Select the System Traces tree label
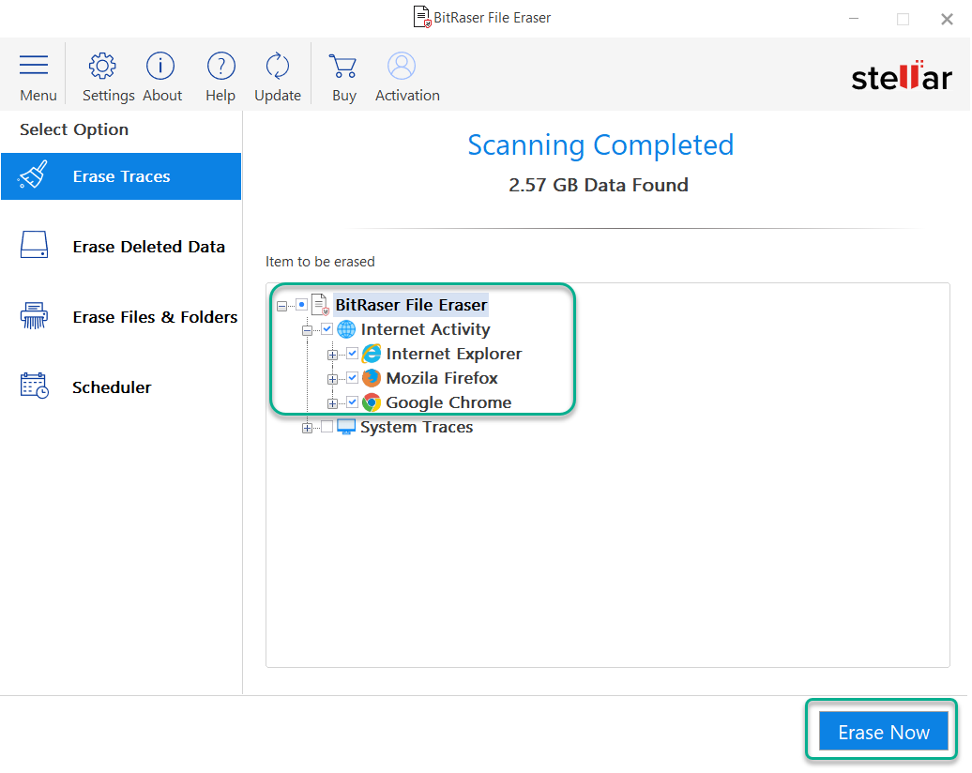This screenshot has width=972, height=773. coord(417,427)
